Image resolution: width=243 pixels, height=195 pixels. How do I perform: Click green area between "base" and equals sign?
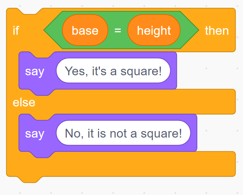click(x=111, y=30)
